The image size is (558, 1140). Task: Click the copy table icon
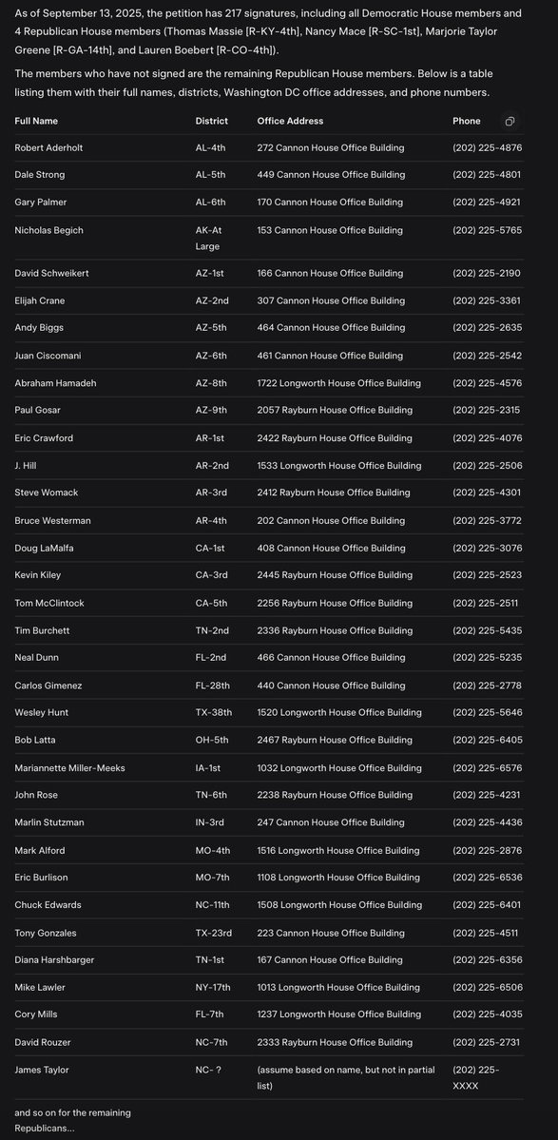point(510,121)
